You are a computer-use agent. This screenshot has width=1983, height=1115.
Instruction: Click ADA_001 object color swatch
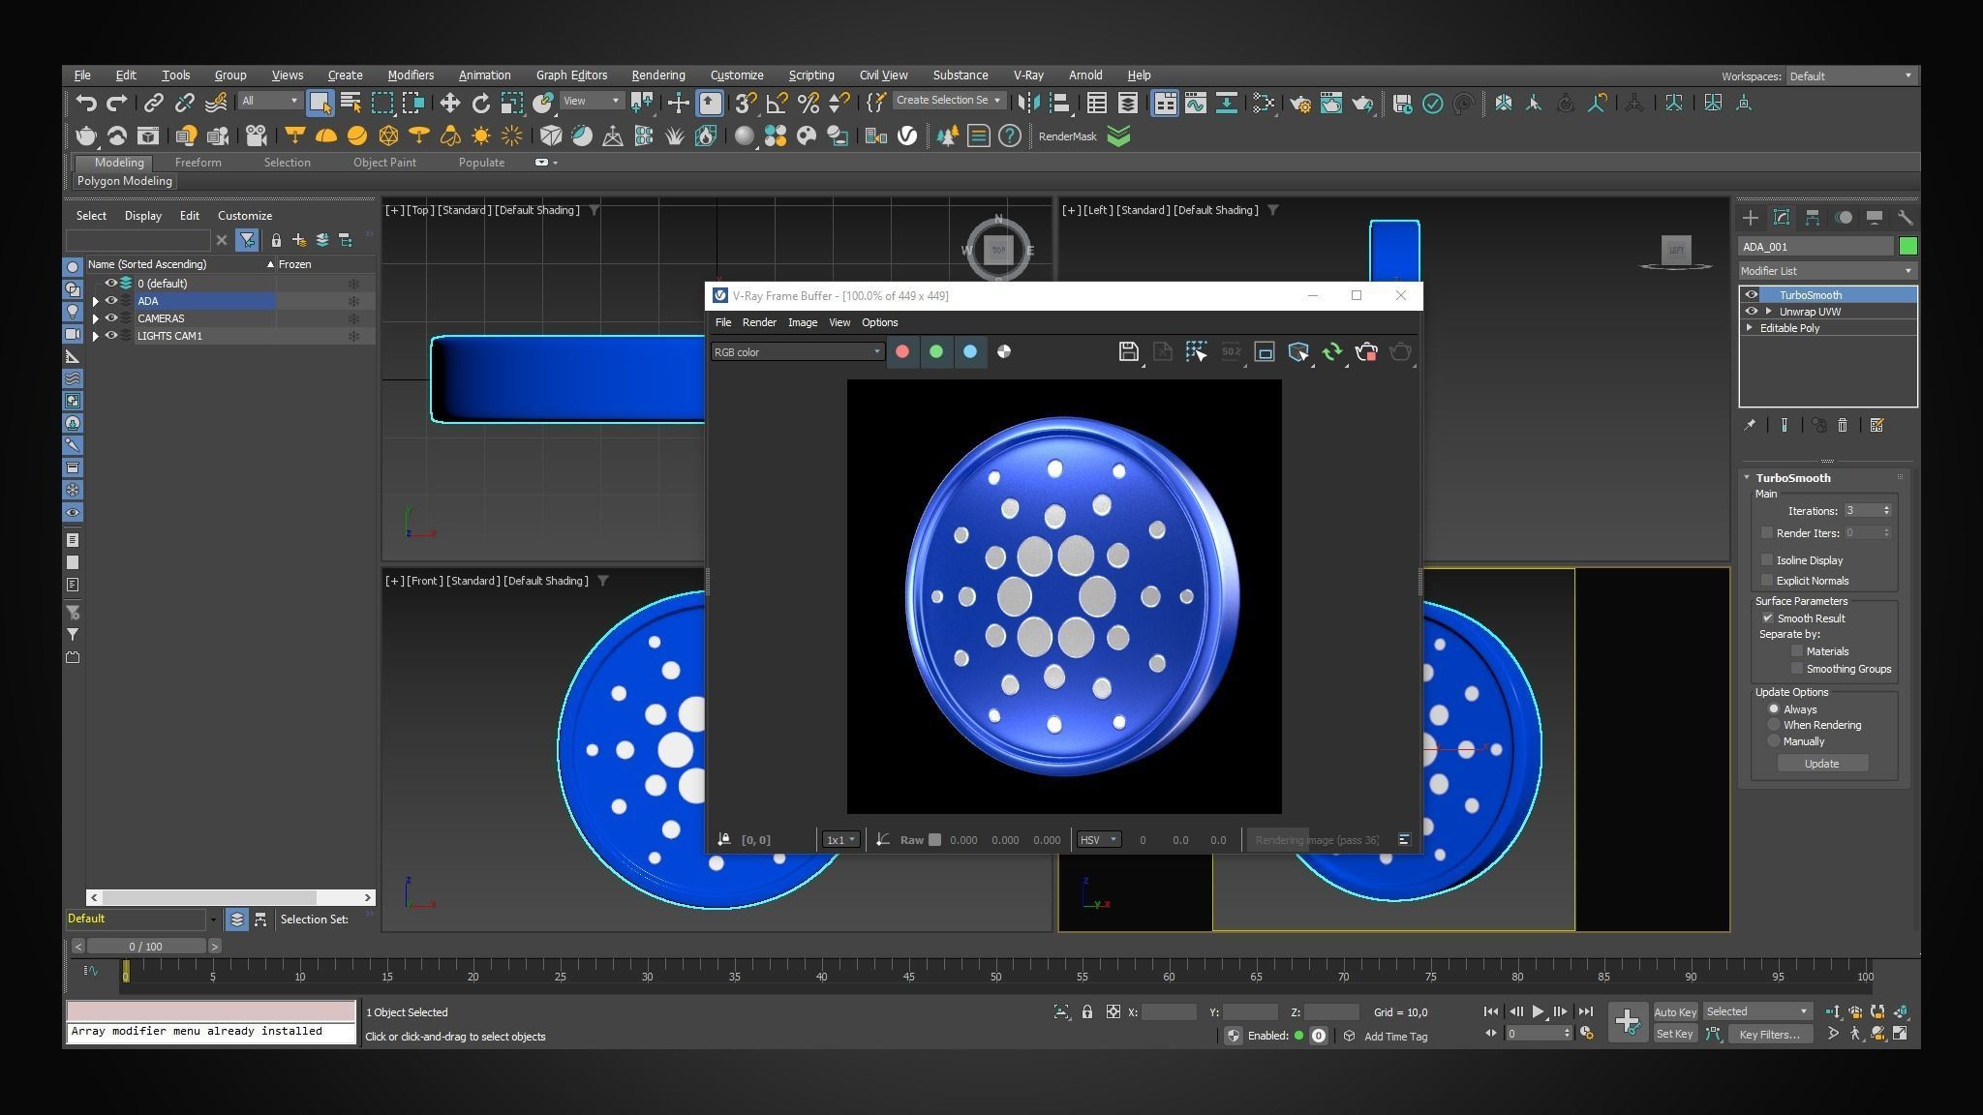(1907, 247)
